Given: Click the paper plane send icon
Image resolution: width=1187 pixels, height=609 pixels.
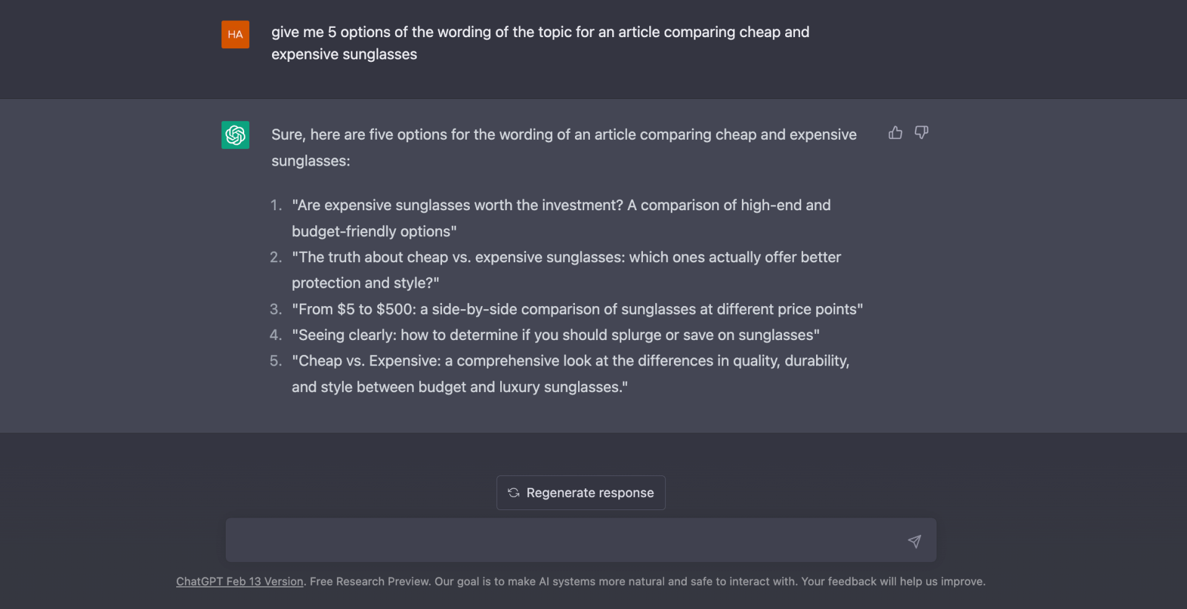Looking at the screenshot, I should (x=914, y=542).
